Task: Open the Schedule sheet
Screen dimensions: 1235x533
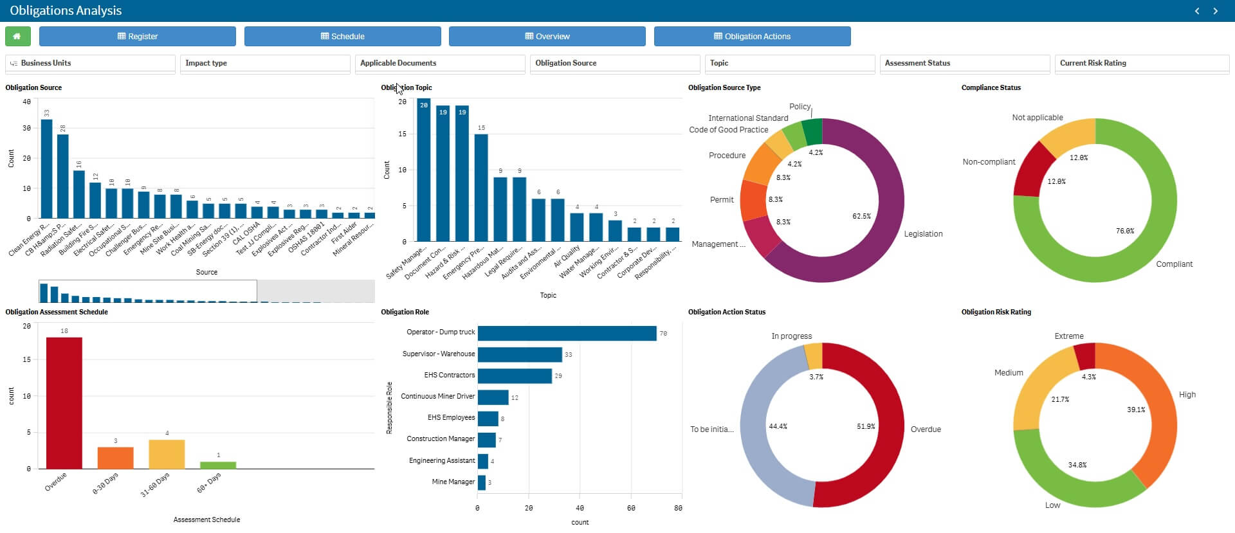Action: (x=342, y=37)
